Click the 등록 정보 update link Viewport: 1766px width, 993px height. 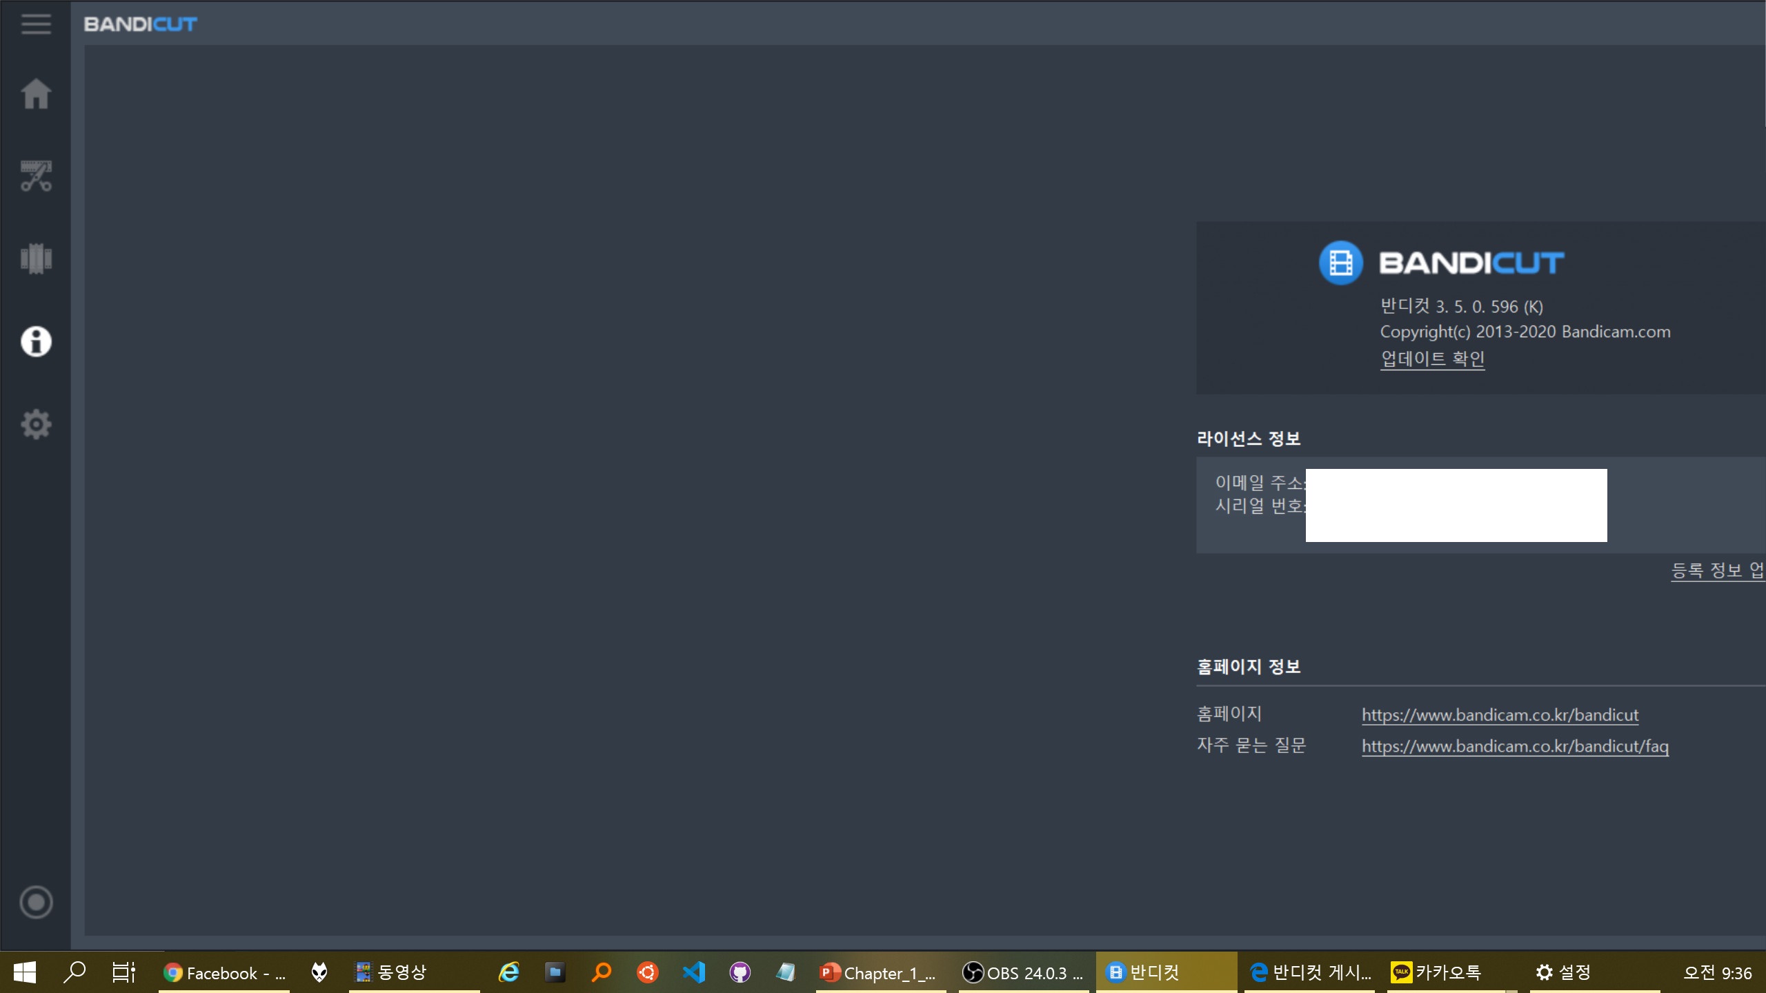[1718, 570]
